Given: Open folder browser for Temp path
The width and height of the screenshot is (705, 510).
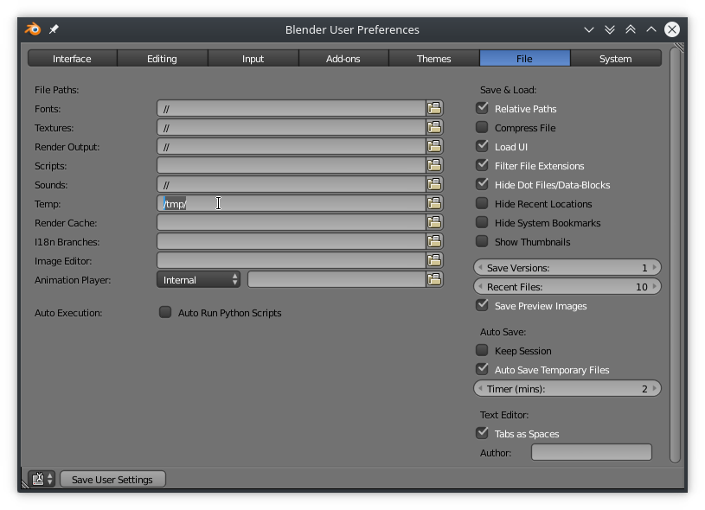Looking at the screenshot, I should pyautogui.click(x=434, y=203).
